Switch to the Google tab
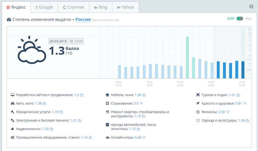258x151 pixels. click(x=44, y=7)
